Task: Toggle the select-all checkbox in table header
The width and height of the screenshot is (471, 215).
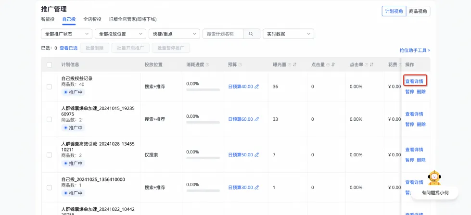Action: click(x=49, y=65)
